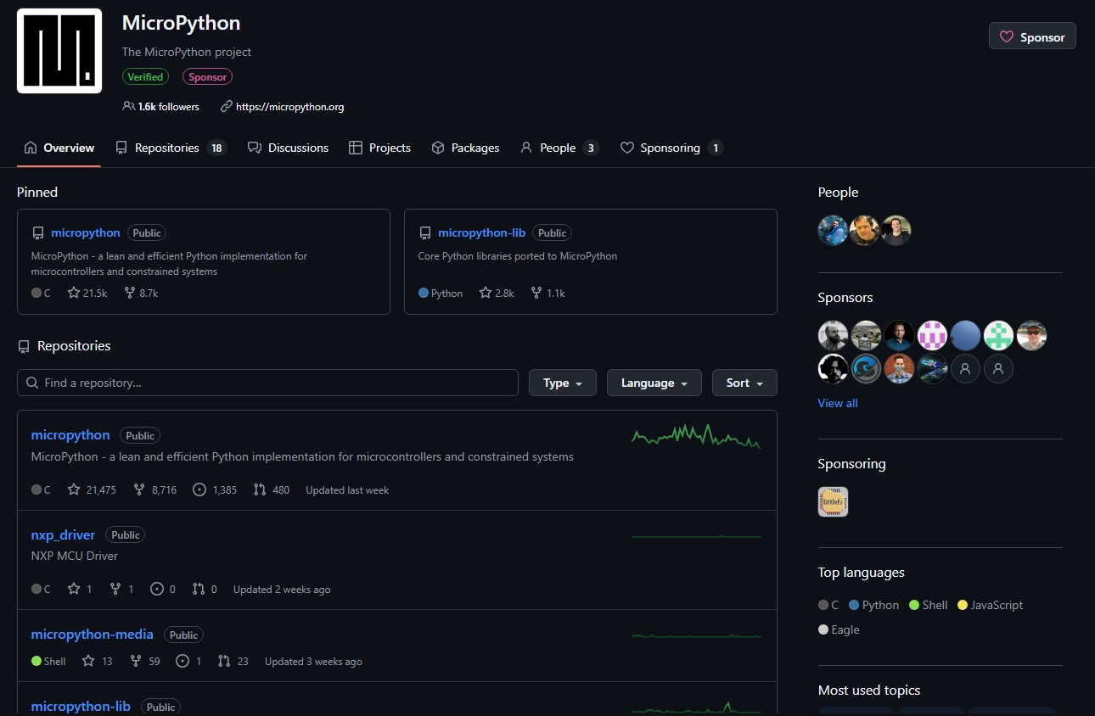Open the Type filter dropdown

(562, 383)
